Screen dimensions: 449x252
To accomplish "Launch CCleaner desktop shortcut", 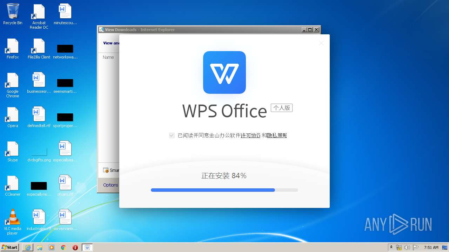I will 13,186.
